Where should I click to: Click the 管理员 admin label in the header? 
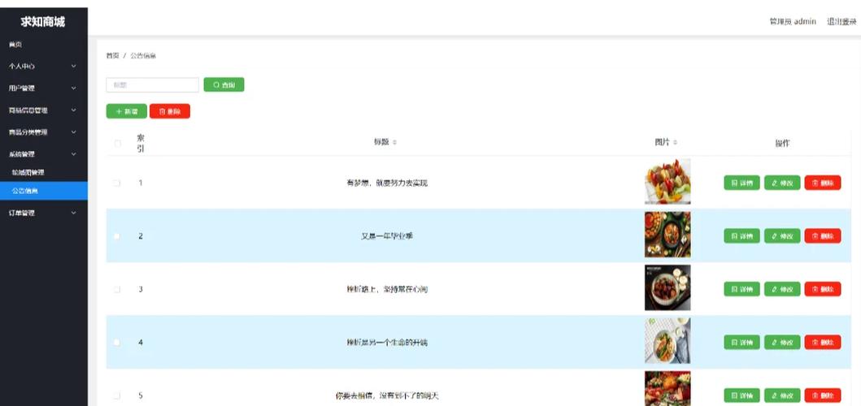pos(793,21)
